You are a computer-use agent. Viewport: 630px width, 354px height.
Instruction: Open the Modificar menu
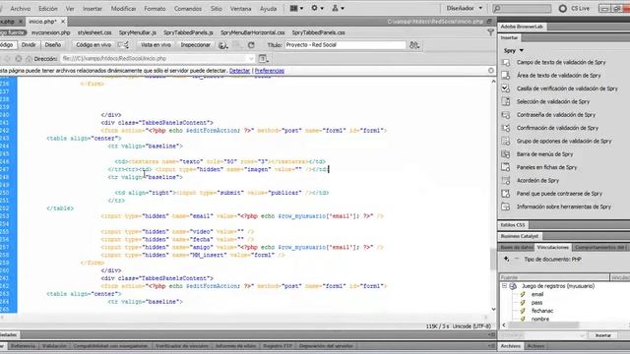pyautogui.click(x=123, y=9)
